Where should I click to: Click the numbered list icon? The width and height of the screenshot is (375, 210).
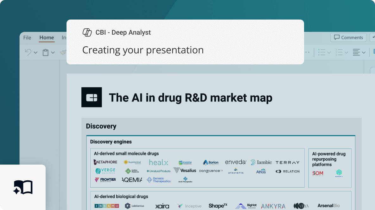point(339,52)
